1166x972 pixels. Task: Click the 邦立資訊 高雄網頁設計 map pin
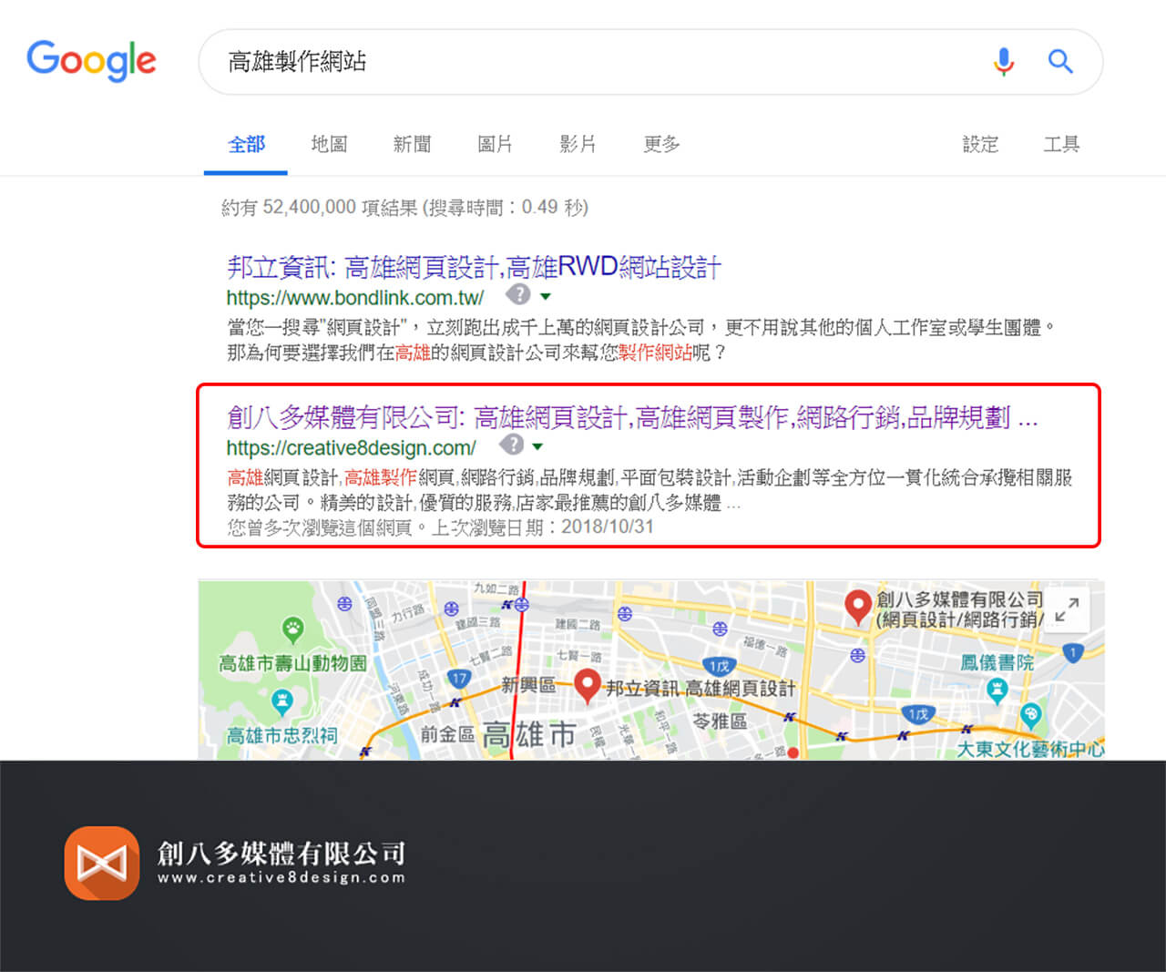point(588,686)
